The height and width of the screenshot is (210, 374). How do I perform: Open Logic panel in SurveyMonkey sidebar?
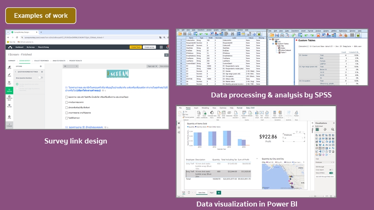pyautogui.click(x=9, y=82)
